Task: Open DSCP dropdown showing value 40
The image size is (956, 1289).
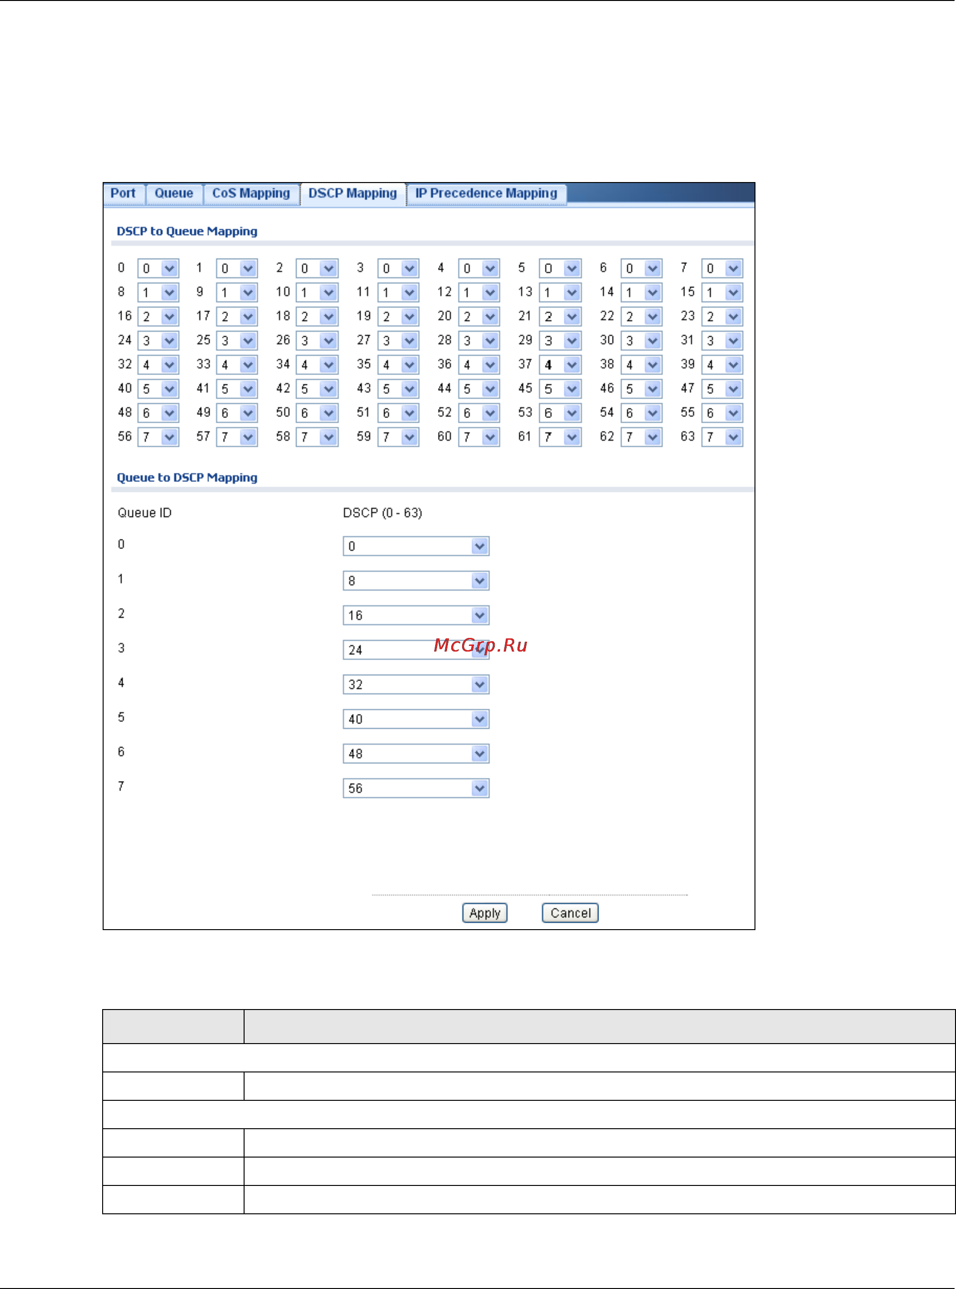Action: 416,720
